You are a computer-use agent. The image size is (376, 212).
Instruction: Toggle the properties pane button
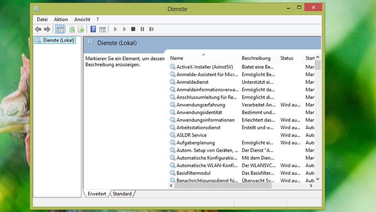coord(102,29)
